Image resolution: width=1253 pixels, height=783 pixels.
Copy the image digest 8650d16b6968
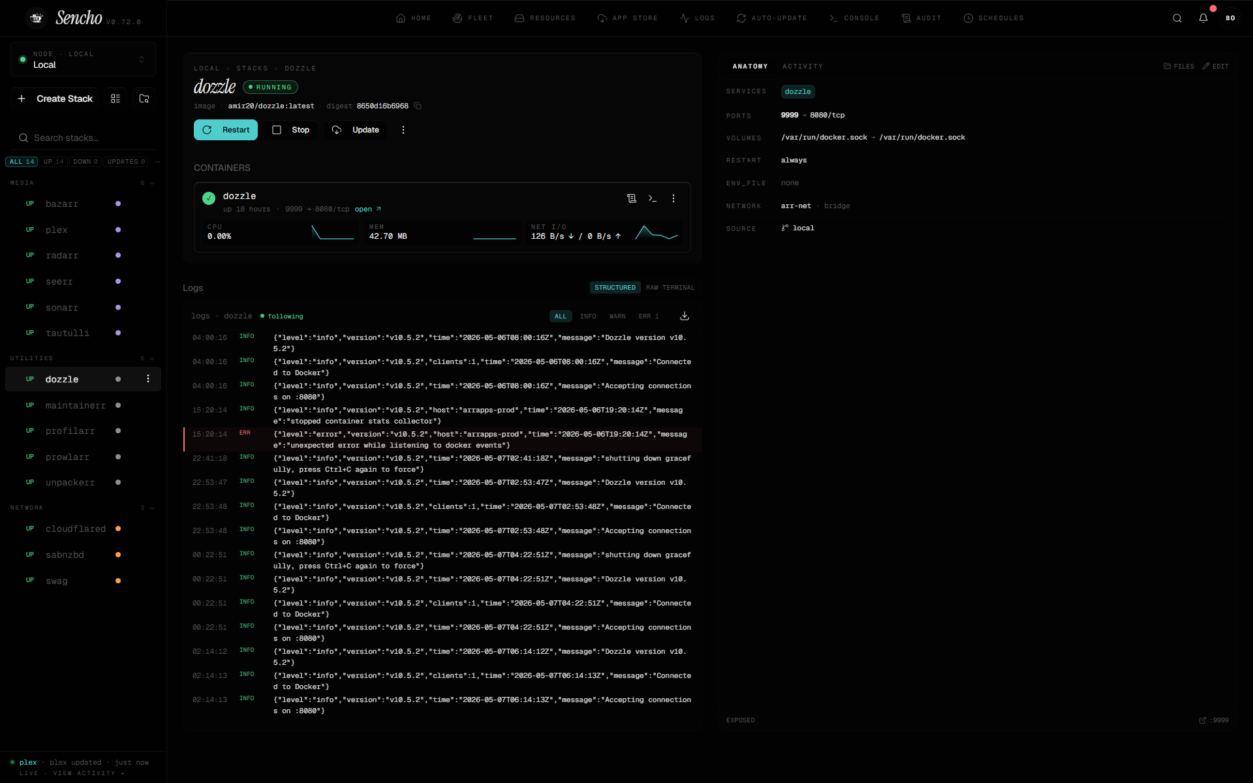tap(418, 106)
